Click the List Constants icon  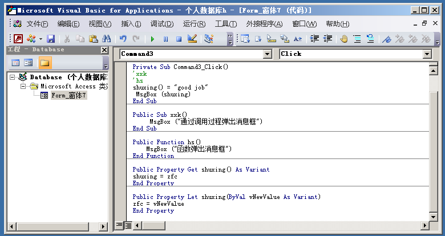click(x=258, y=39)
